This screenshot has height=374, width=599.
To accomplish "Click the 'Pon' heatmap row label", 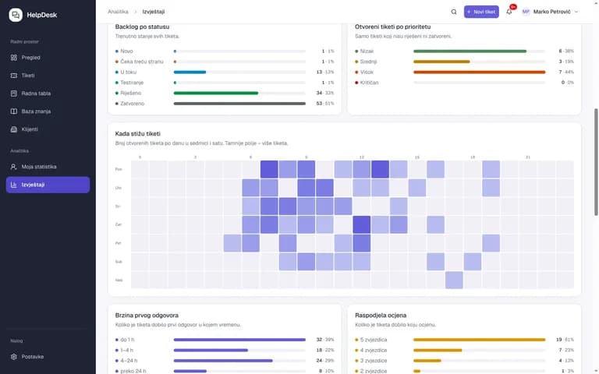I will click(119, 169).
